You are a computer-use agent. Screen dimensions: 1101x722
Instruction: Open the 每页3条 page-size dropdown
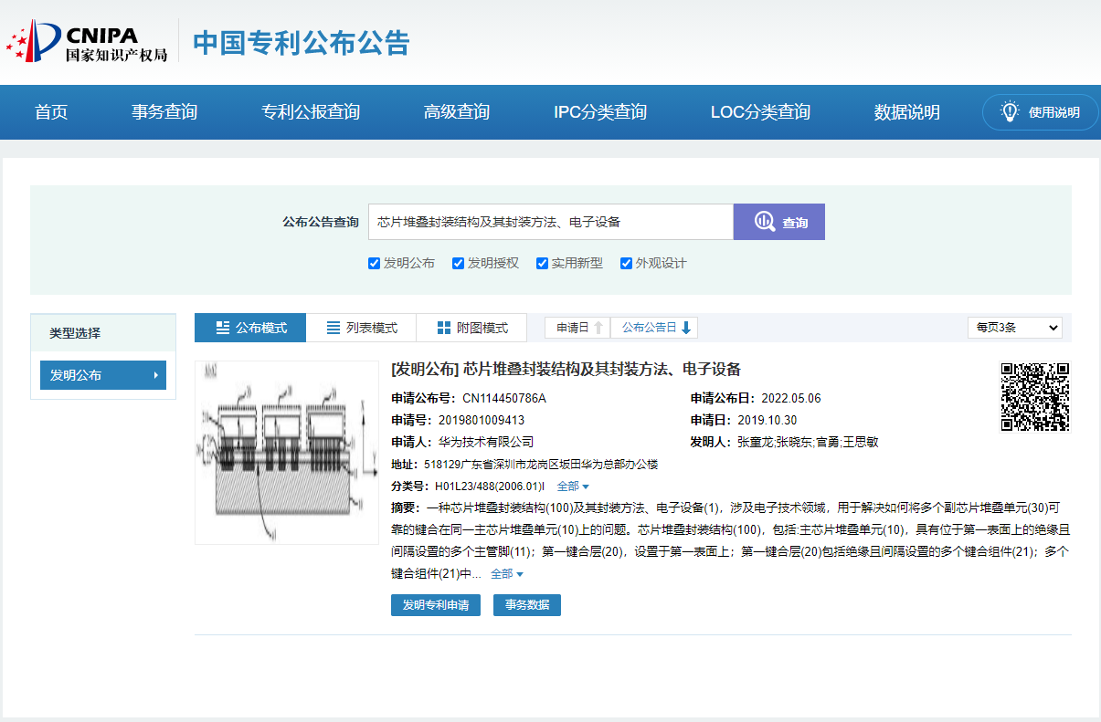(x=1014, y=327)
